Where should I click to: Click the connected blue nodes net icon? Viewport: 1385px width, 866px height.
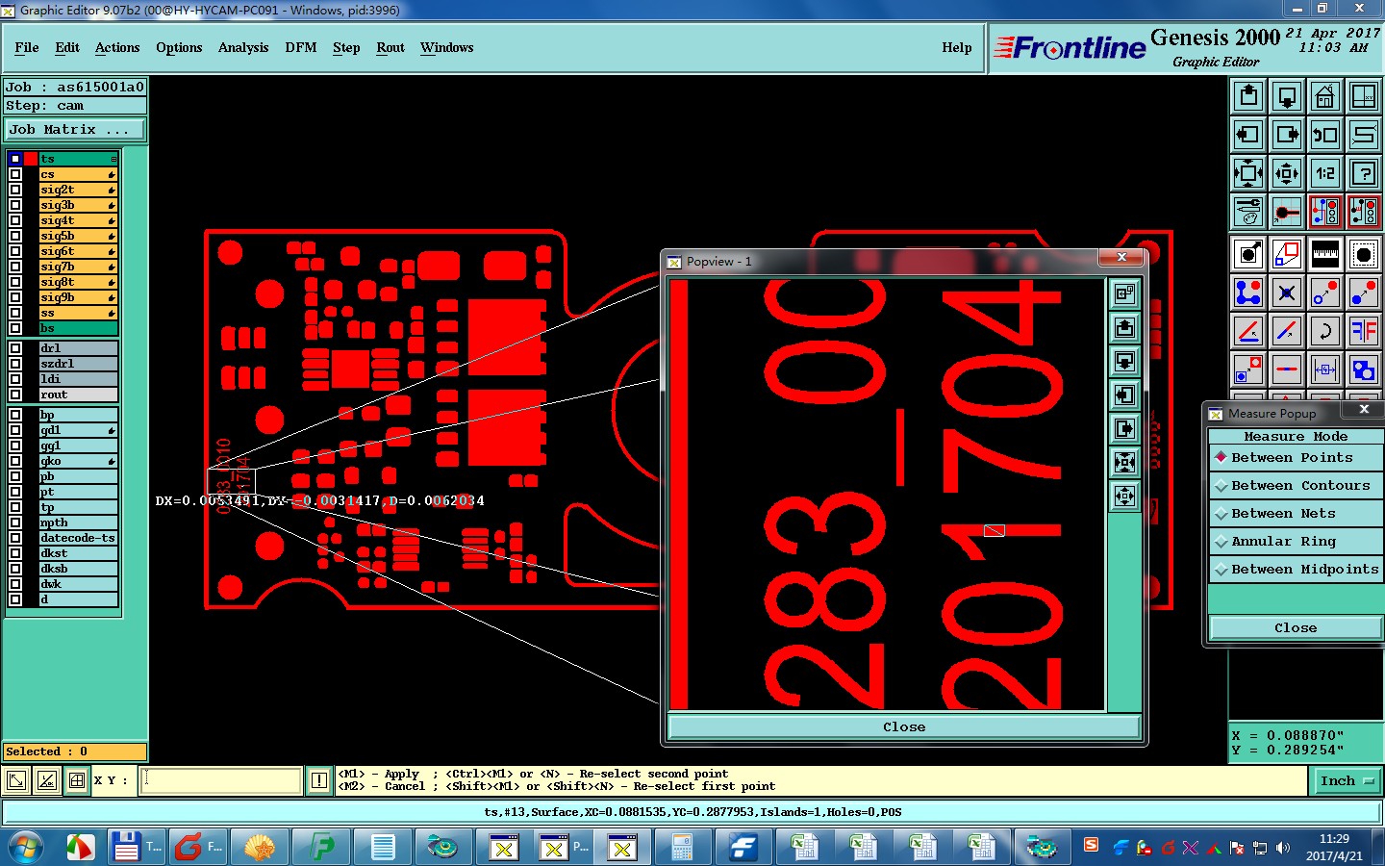tap(1248, 292)
